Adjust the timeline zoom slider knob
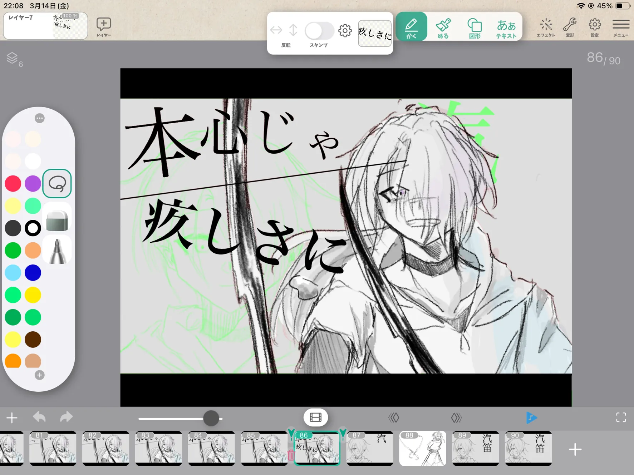The width and height of the screenshot is (634, 475). 211,418
